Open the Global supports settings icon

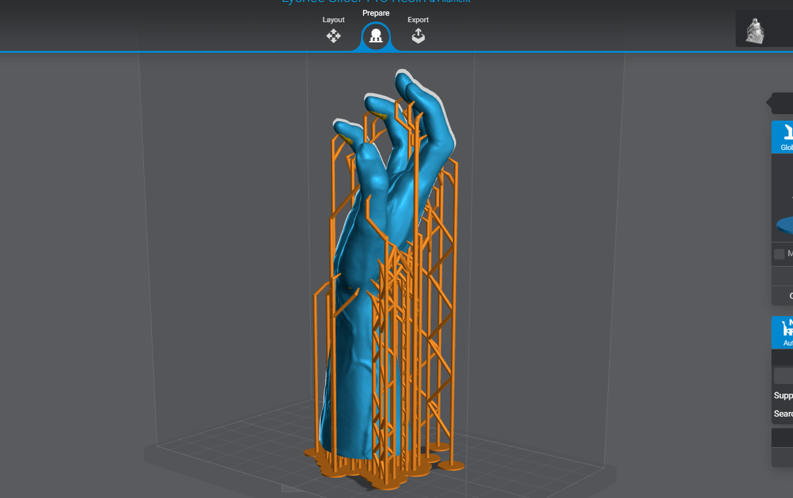pos(787,134)
